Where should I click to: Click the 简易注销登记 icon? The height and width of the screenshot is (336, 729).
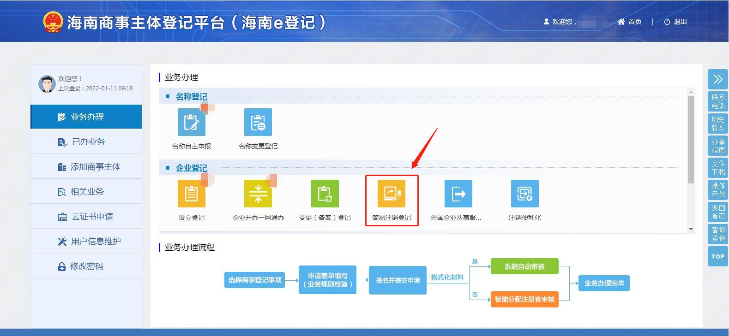coord(392,194)
